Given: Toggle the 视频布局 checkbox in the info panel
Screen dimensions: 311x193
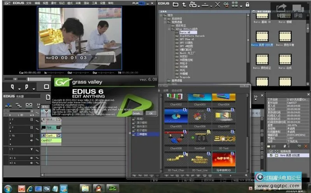Looking at the screenshot, I should tap(271, 151).
